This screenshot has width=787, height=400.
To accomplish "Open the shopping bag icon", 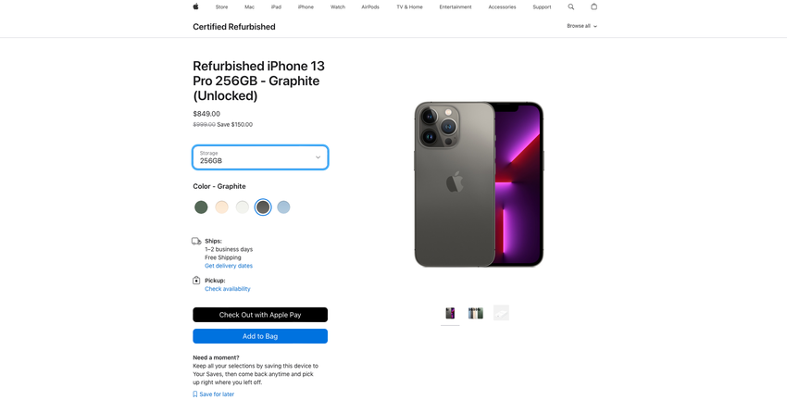I will click(x=594, y=6).
